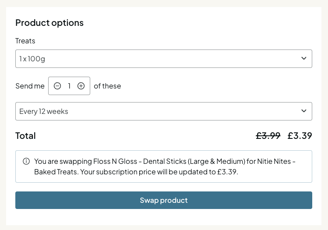Image resolution: width=328 pixels, height=230 pixels.
Task: Click the 'Product options' heading
Action: [x=49, y=23]
